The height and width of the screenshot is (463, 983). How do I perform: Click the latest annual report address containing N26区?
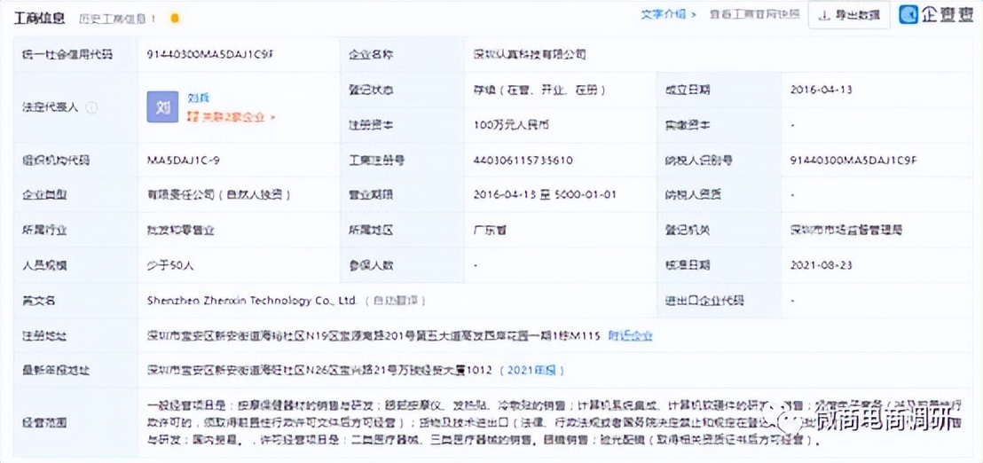pyautogui.click(x=319, y=370)
